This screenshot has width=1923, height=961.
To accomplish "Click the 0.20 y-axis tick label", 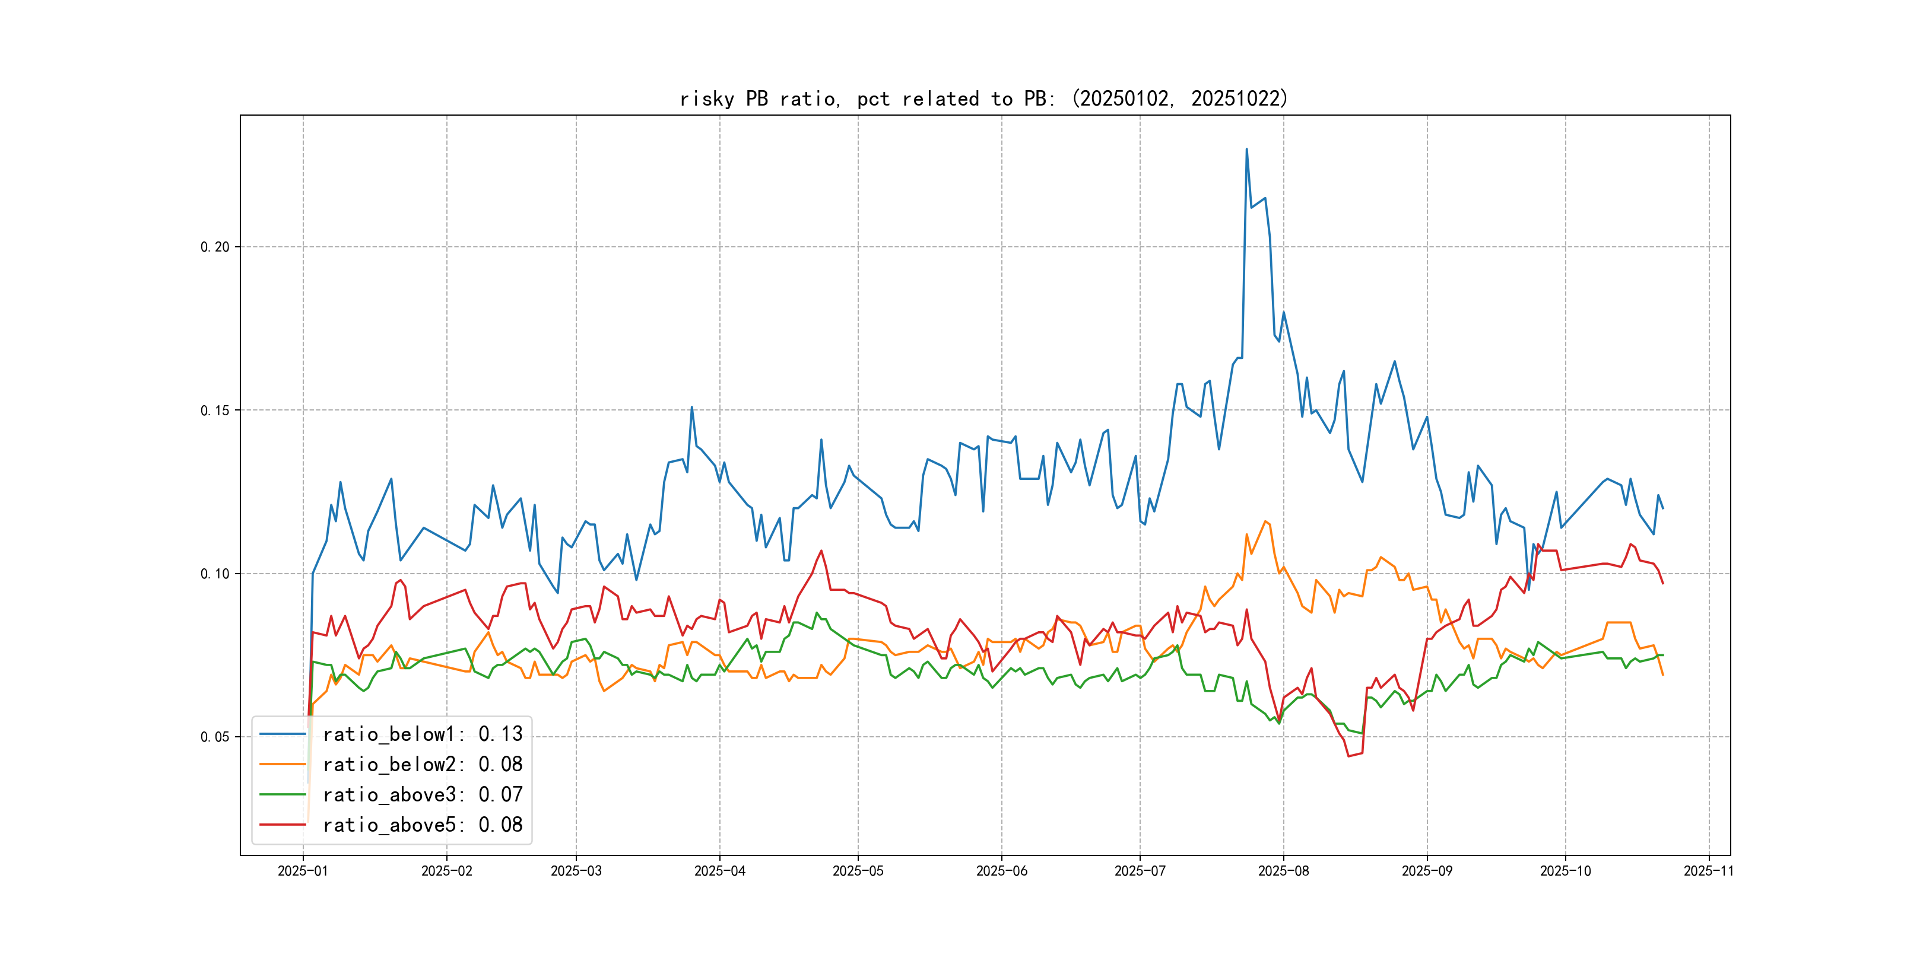I will tap(215, 247).
